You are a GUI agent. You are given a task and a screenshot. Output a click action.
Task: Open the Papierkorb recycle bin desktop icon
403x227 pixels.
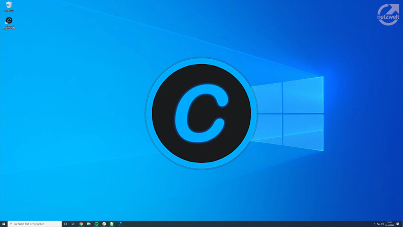point(9,6)
